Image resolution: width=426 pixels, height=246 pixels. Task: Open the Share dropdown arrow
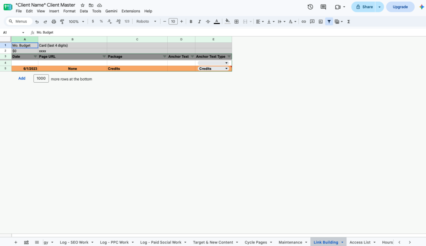(x=379, y=7)
